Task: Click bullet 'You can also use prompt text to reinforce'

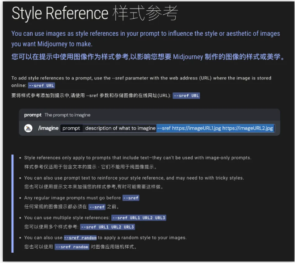Action: click(134, 178)
